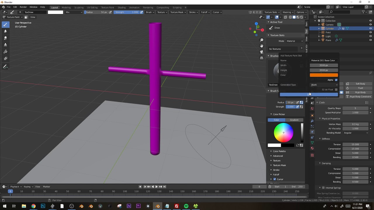The height and width of the screenshot is (210, 374).
Task: Select the Soften tool in left toolbar
Action: (5, 31)
